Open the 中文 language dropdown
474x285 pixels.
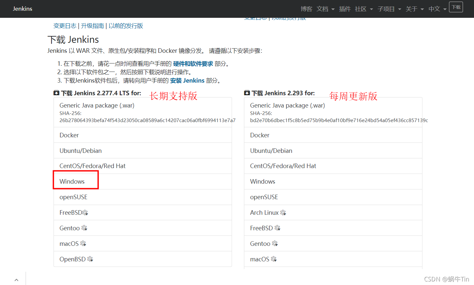[x=437, y=9]
